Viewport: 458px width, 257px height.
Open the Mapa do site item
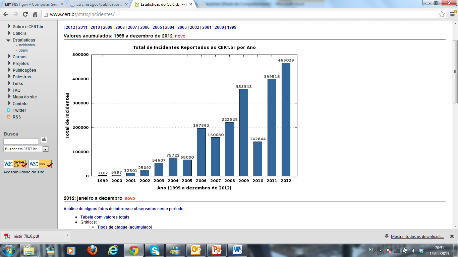tap(25, 97)
